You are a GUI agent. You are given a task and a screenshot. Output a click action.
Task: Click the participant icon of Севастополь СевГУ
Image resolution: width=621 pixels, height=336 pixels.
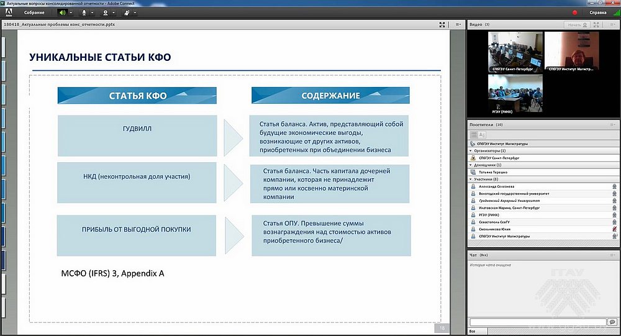[x=473, y=222]
